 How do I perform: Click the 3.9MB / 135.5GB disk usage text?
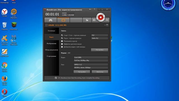pyautogui.click(x=68, y=15)
